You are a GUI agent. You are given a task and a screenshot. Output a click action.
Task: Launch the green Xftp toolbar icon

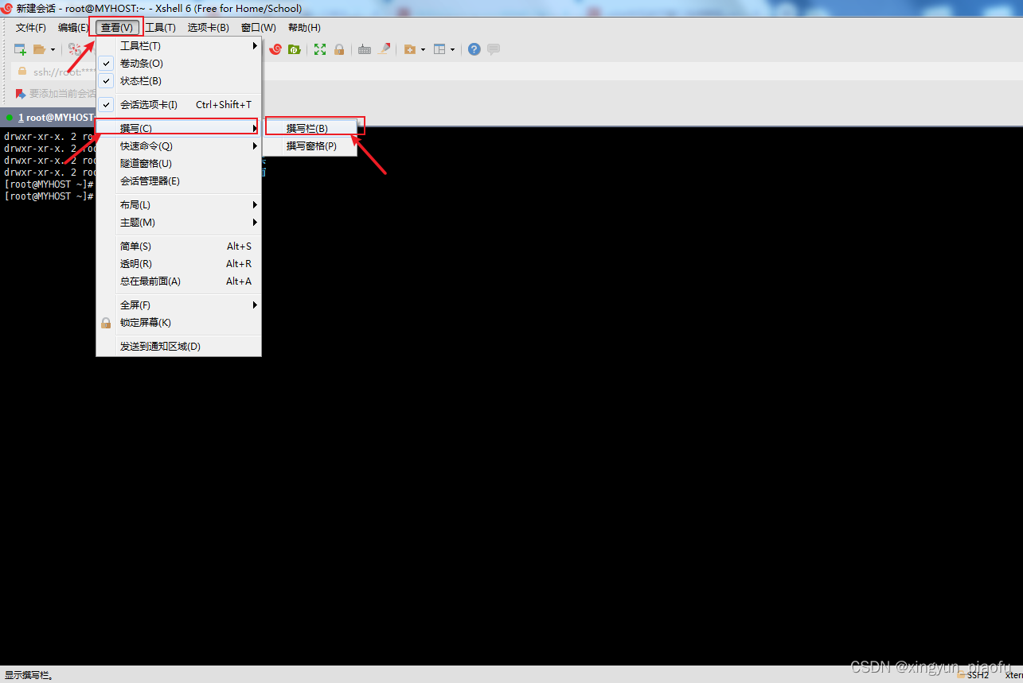tap(295, 49)
